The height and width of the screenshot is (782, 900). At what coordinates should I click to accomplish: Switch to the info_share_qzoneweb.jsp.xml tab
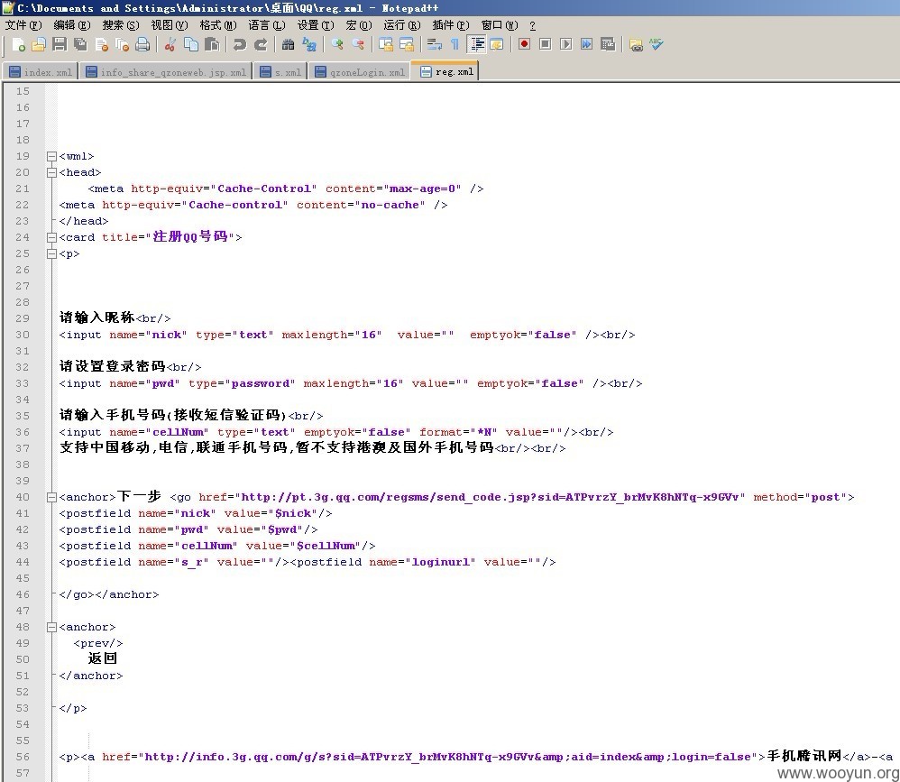[166, 72]
